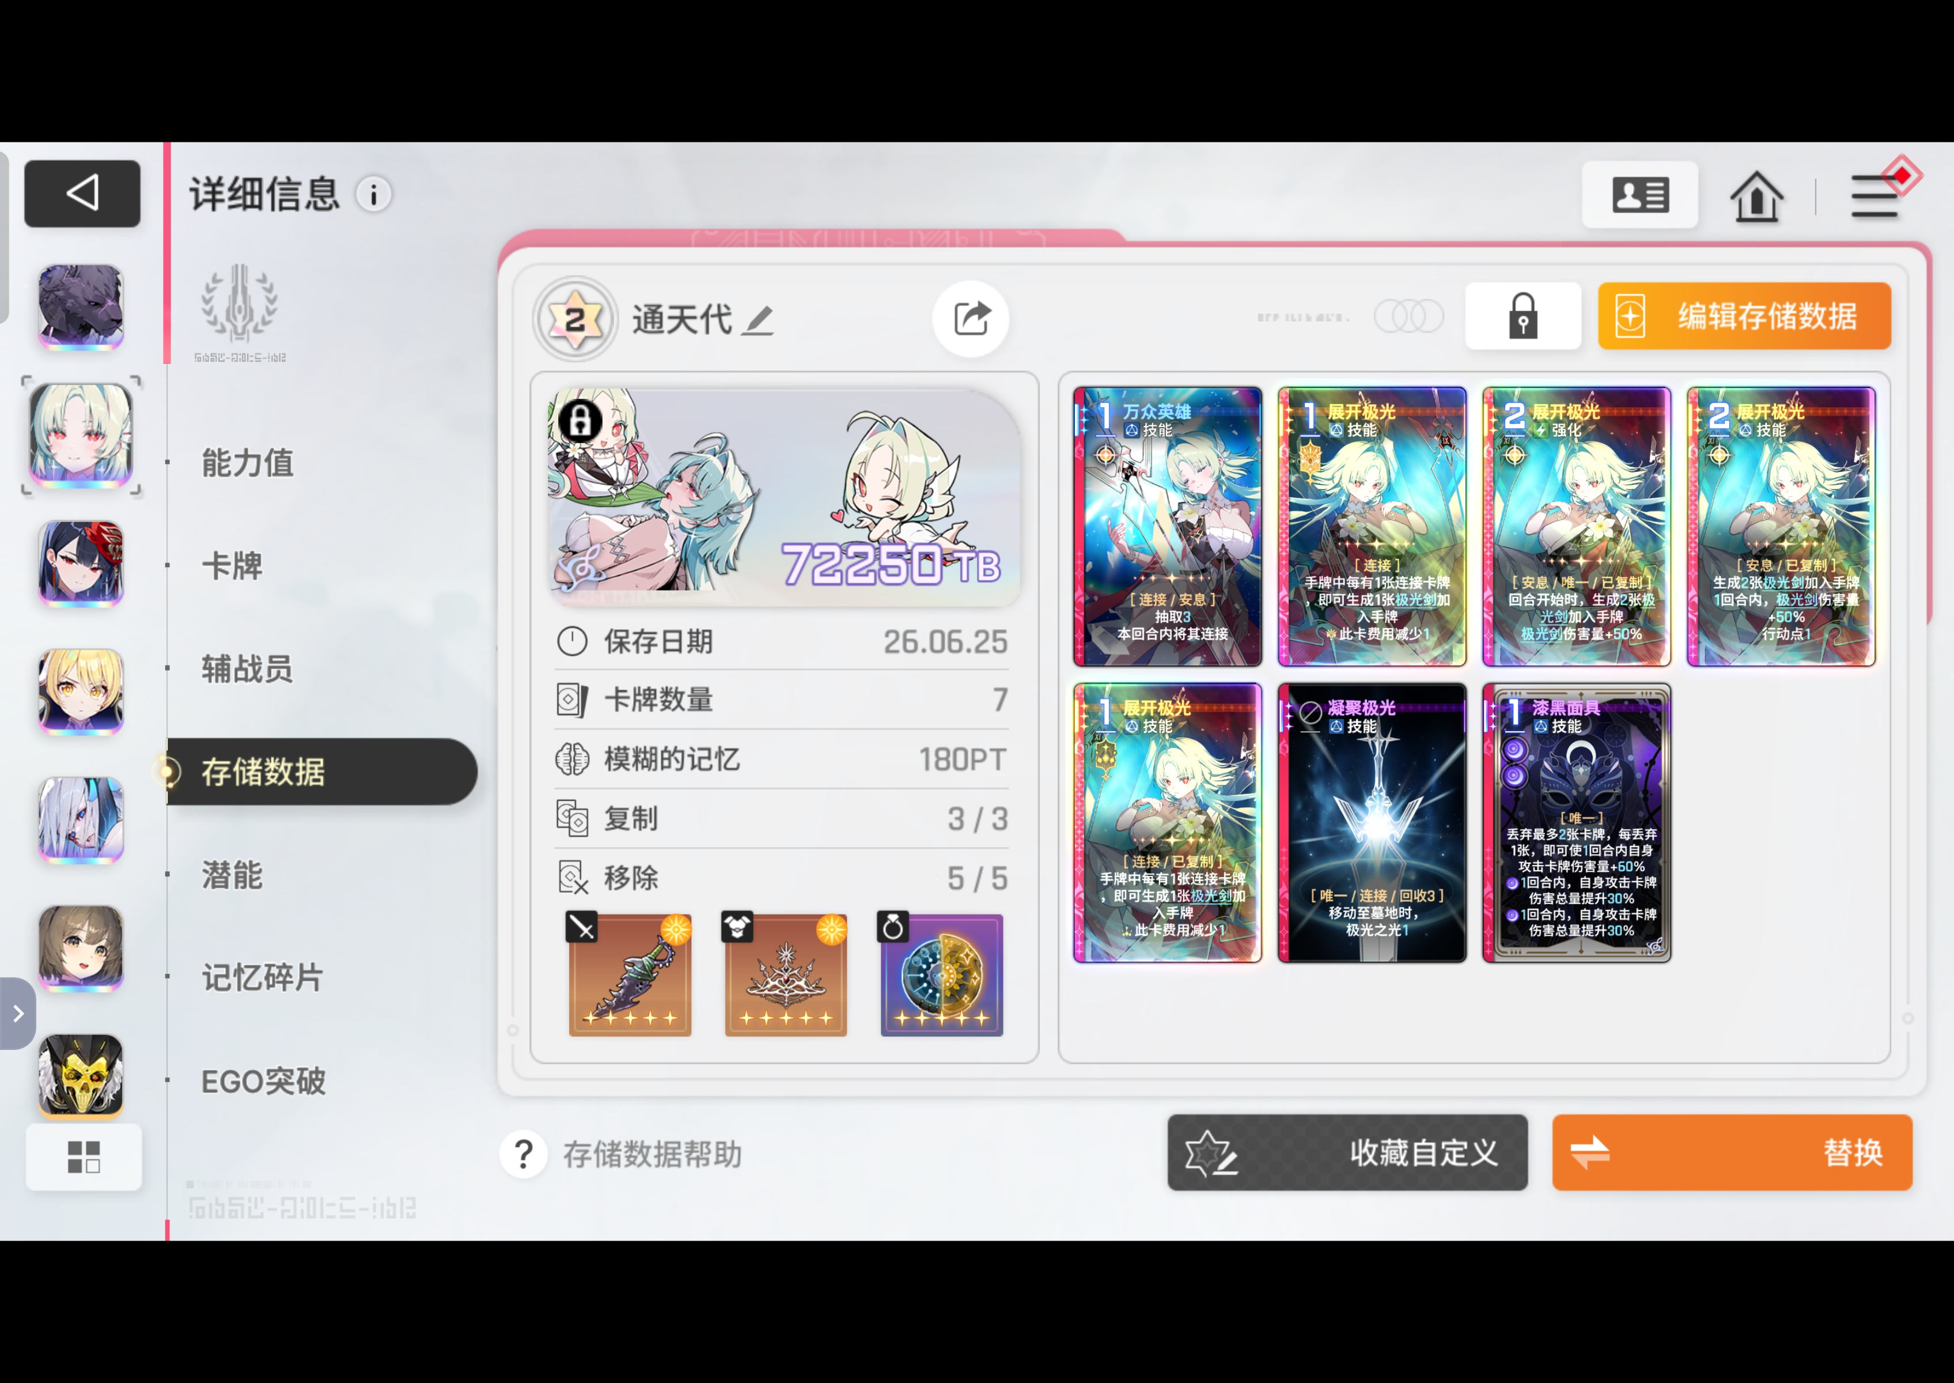Select the white-haired blue-horned character avatar
Image resolution: width=1954 pixels, height=1383 pixels.
[81, 820]
